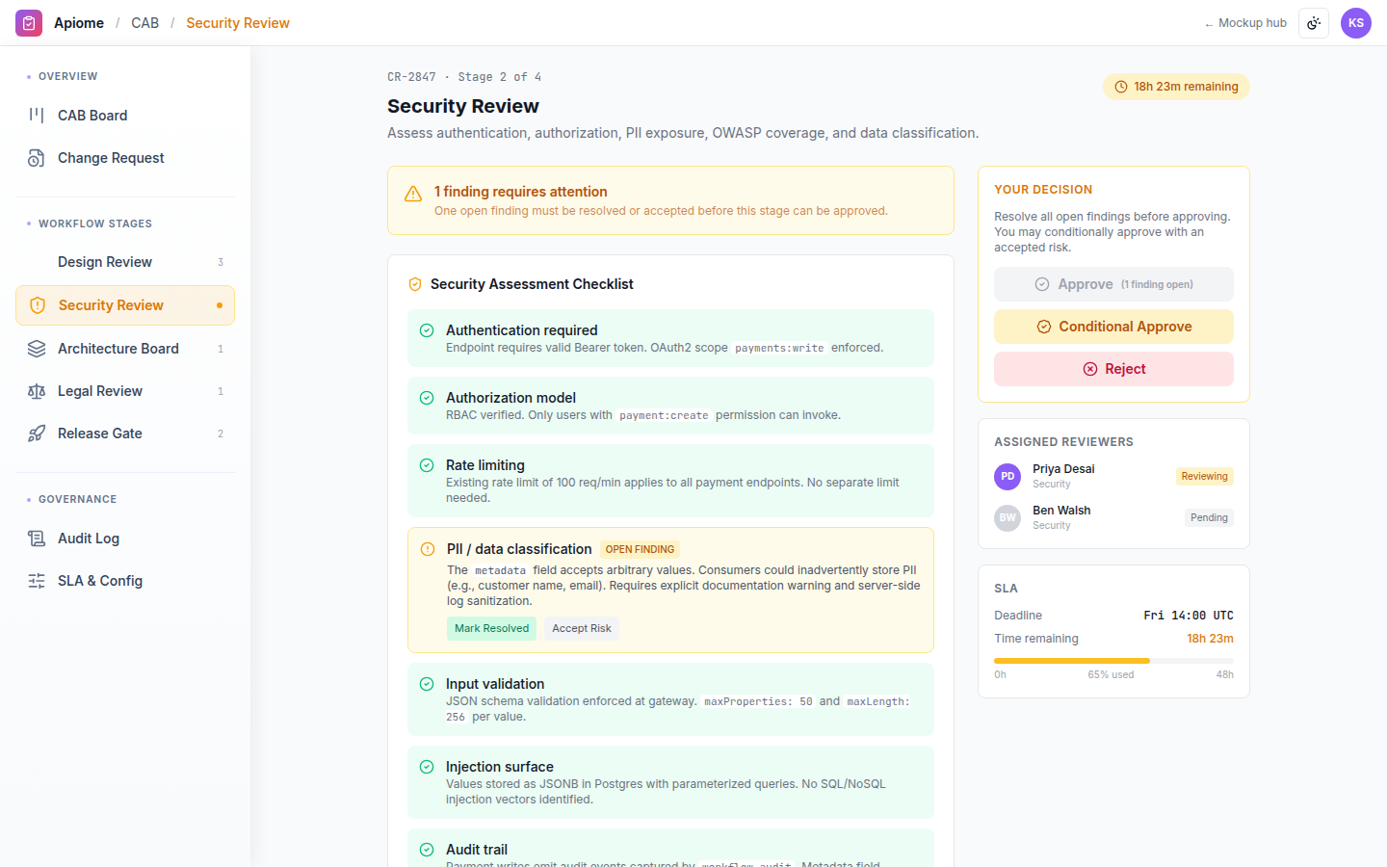Image resolution: width=1387 pixels, height=867 pixels.
Task: Click the '65% used' label
Action: click(x=1111, y=674)
